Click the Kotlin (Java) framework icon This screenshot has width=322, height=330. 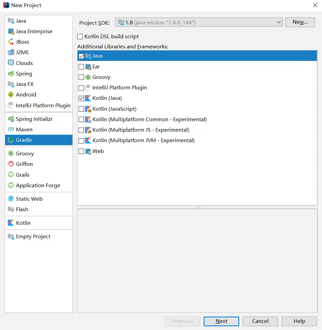point(88,98)
